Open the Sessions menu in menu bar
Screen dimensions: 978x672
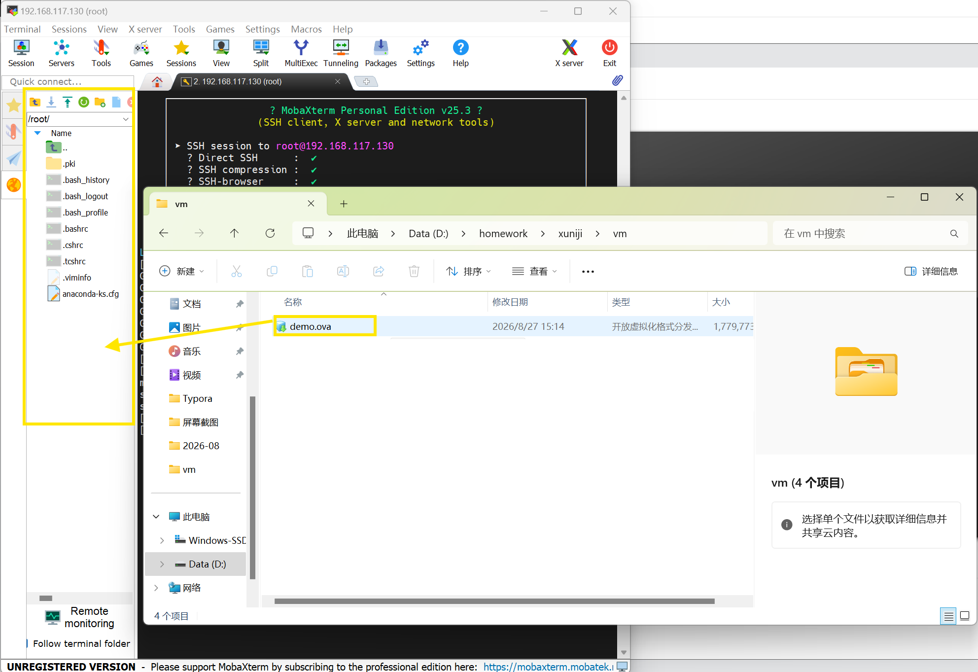click(x=69, y=29)
